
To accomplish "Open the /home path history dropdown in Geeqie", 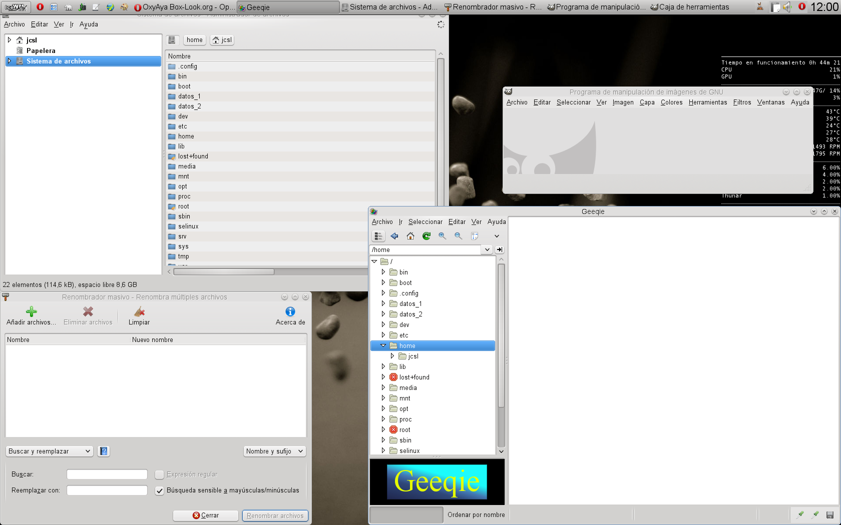I will [487, 249].
